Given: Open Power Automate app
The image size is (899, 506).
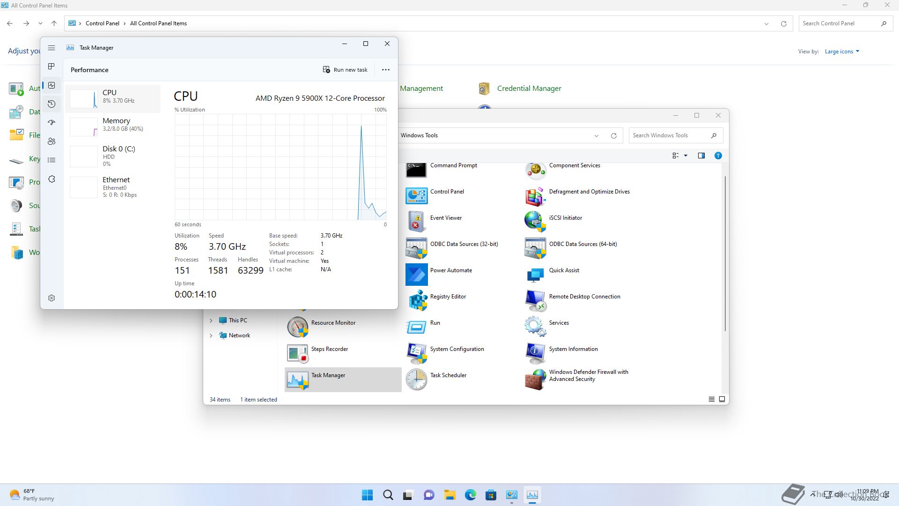Looking at the screenshot, I should click(x=439, y=274).
